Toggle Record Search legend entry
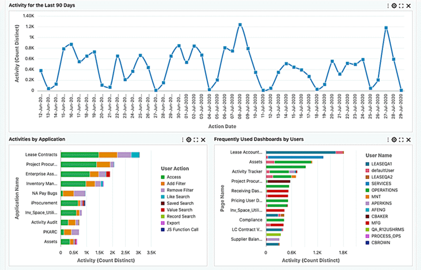The image size is (421, 270). [178, 216]
